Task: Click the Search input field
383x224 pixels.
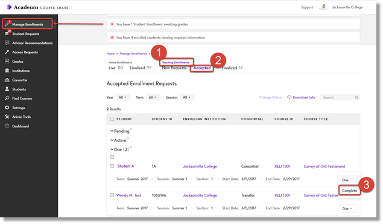Action: click(x=340, y=97)
